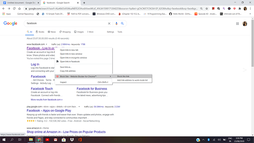
Task: Switch to the Shopping results tab
Action: click(x=65, y=32)
